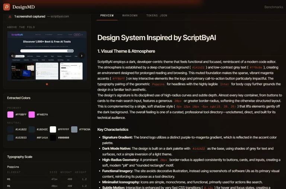Click the 1. Visual Theme & Atmosphere heading

126,51
